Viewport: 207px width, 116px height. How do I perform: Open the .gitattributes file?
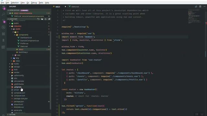point(19,84)
